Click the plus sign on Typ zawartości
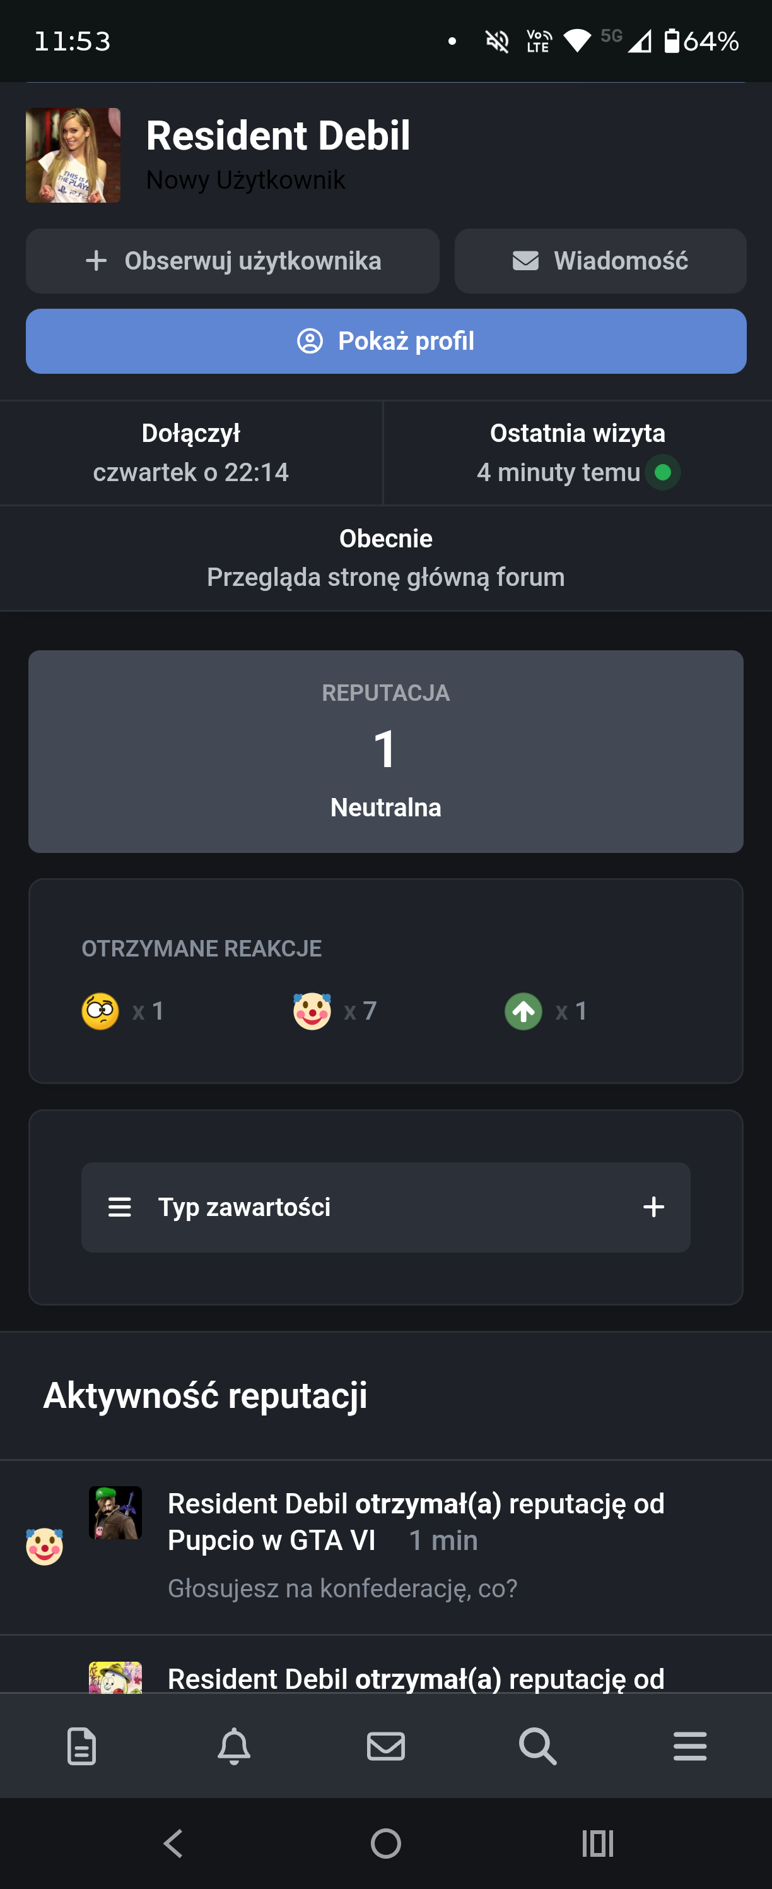 [654, 1207]
